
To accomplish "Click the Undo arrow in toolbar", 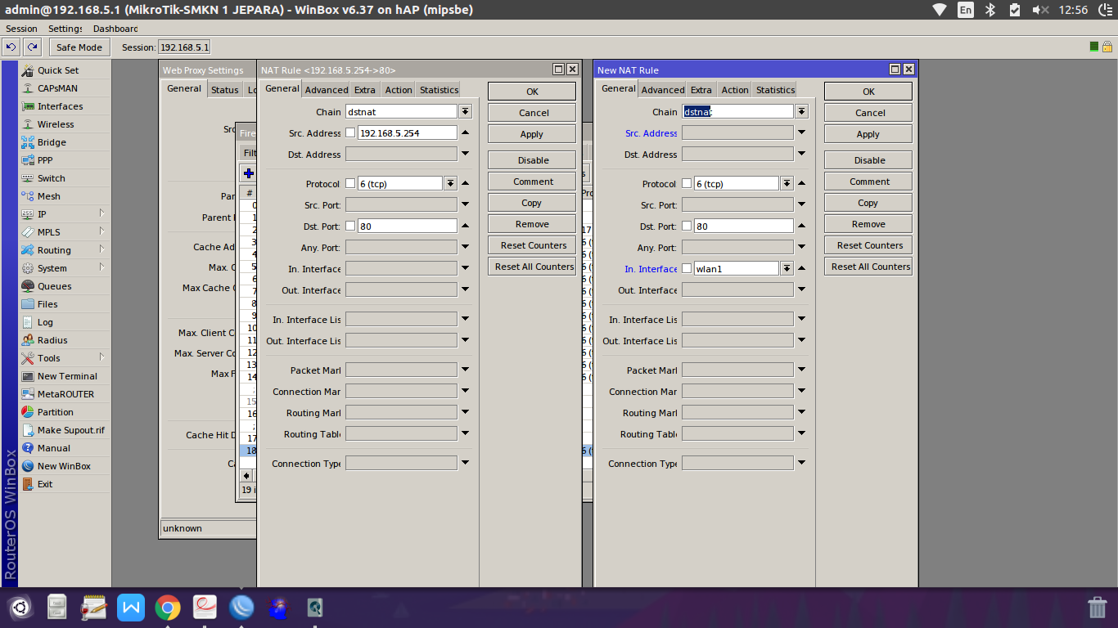I will 11,47.
